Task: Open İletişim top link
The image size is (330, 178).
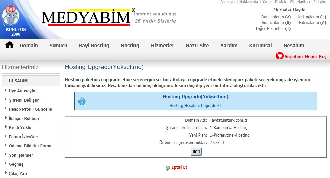Action: pyautogui.click(x=320, y=2)
